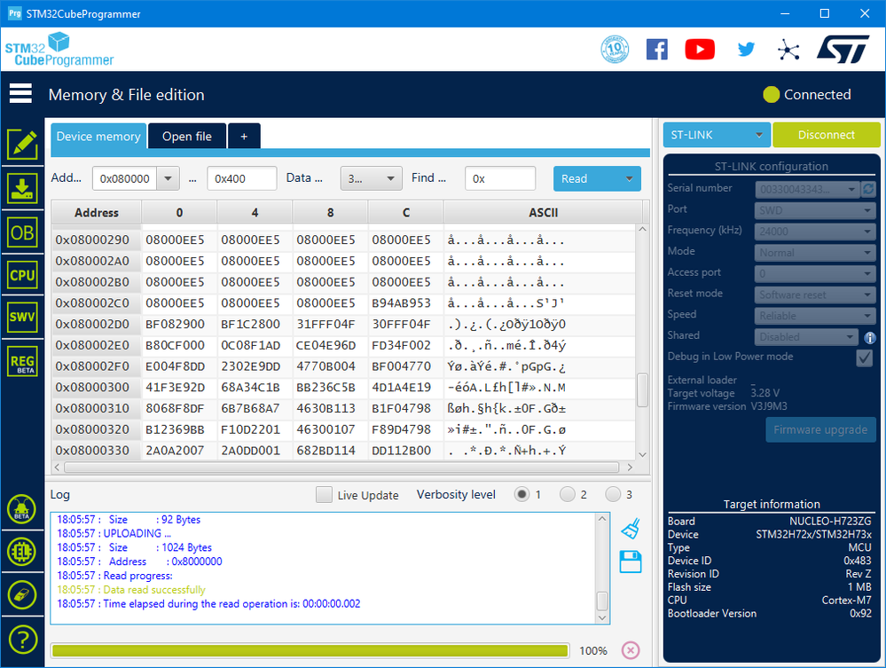Screen dimensions: 886x668
Task: Click the 10 years anniversary badge
Action: pyautogui.click(x=615, y=49)
